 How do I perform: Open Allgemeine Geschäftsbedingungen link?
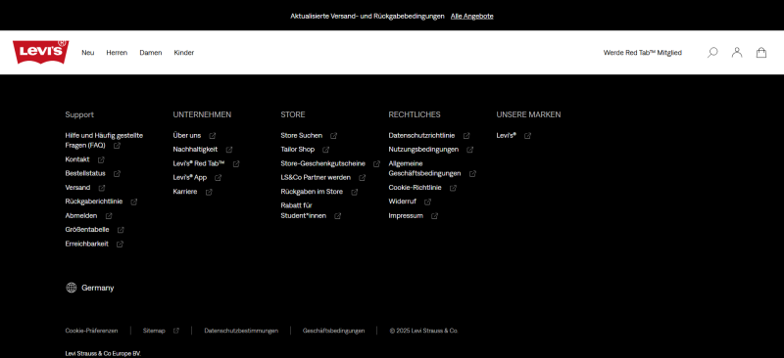pyautogui.click(x=424, y=168)
